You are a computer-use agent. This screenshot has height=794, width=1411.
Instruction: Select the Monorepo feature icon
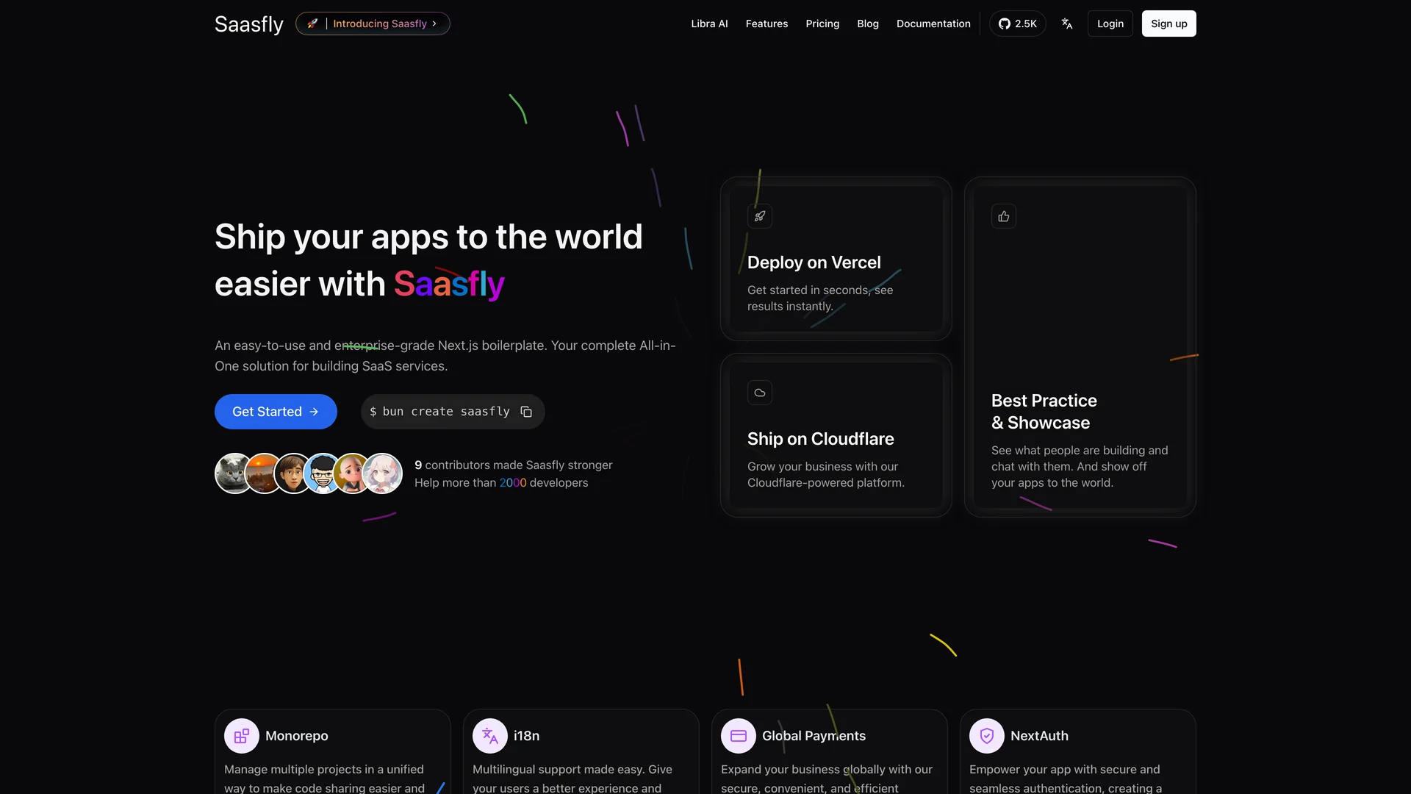[x=240, y=735]
